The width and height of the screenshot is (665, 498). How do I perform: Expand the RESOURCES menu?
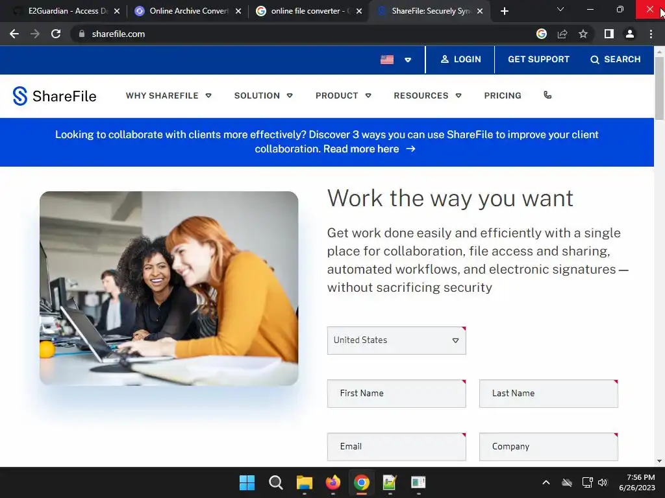point(427,96)
